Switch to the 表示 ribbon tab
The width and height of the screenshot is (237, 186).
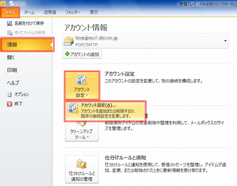click(94, 12)
